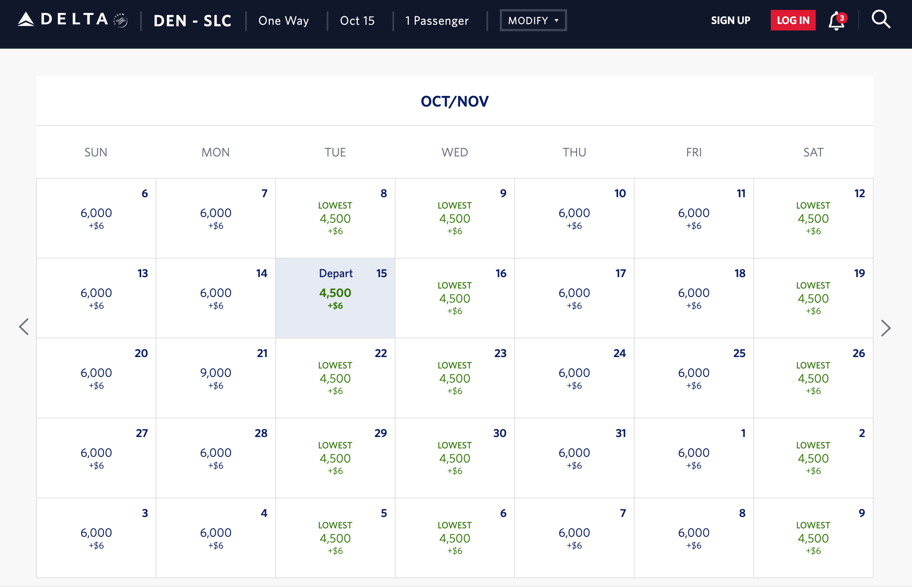912x587 pixels.
Task: Pick Saturday November 2 lowest fare
Action: pos(813,458)
